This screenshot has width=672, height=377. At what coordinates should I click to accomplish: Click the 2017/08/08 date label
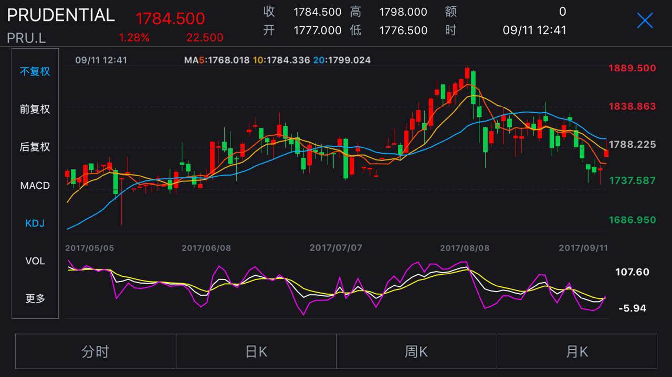pos(465,247)
